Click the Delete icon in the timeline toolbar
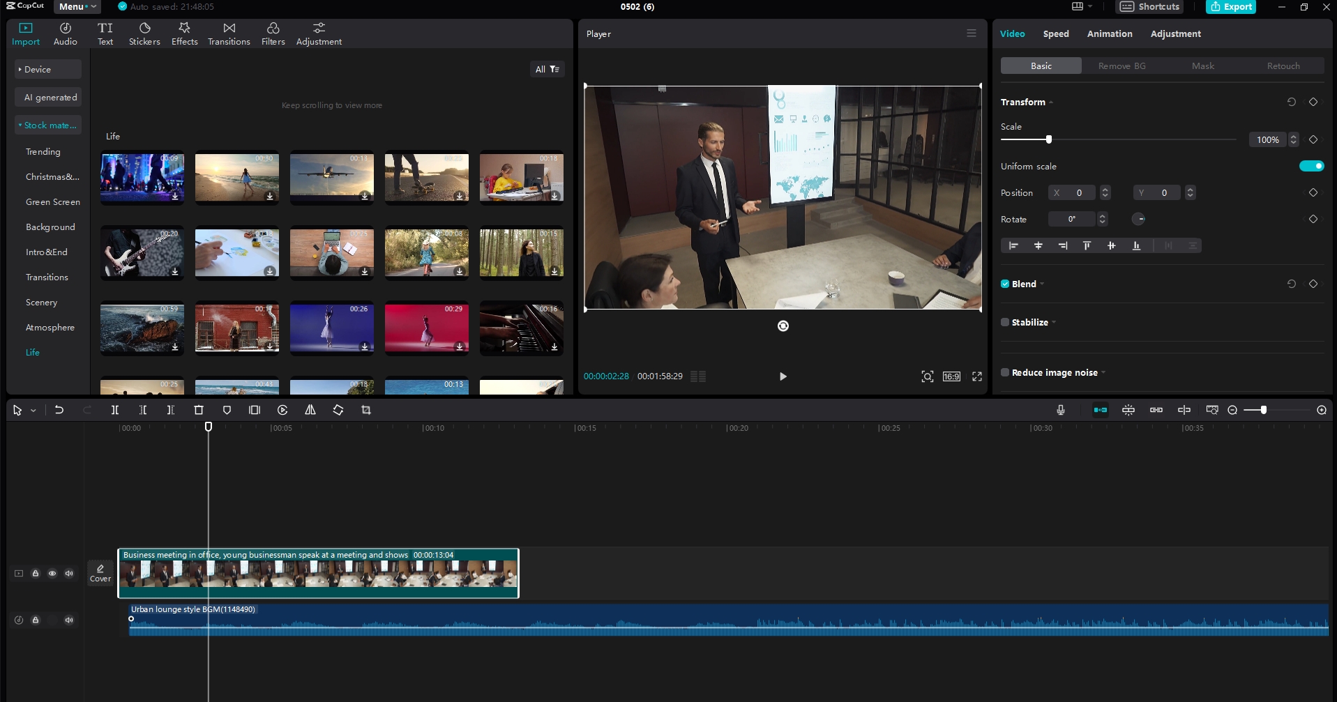Viewport: 1337px width, 702px height. (x=199, y=410)
